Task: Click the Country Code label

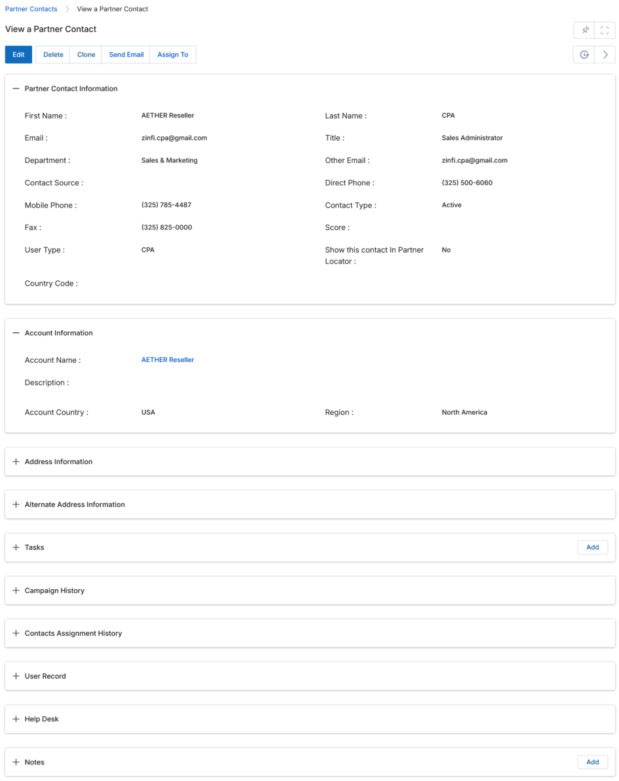Action: tap(51, 284)
